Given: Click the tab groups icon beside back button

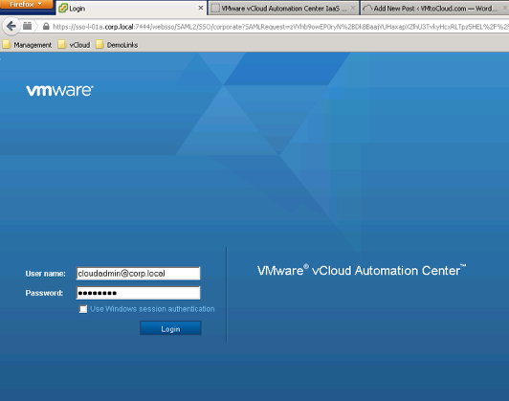Looking at the screenshot, I should pos(27,26).
